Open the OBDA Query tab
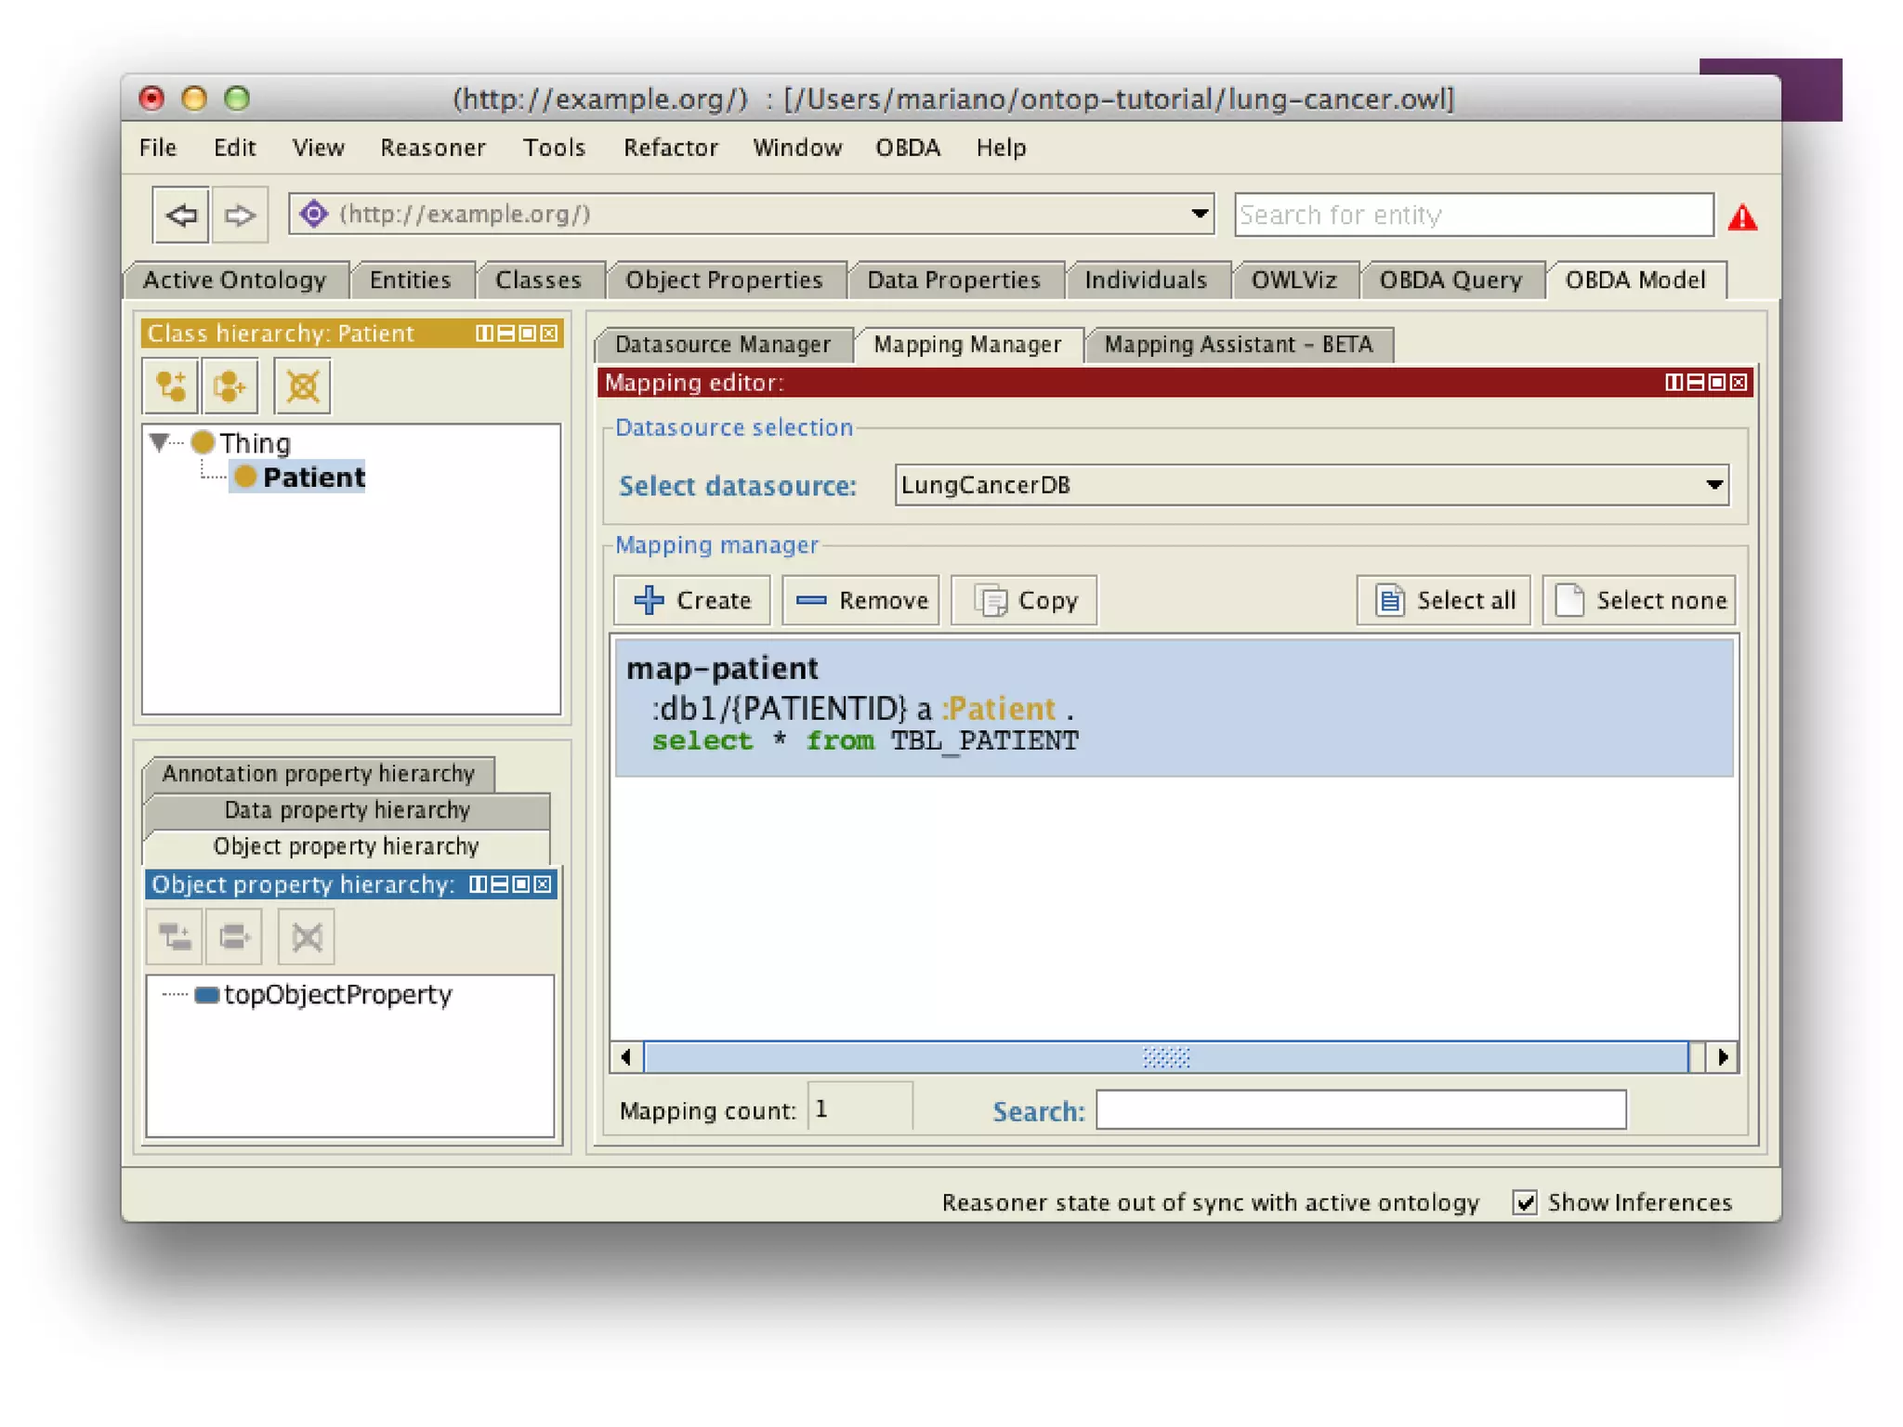 coord(1450,281)
